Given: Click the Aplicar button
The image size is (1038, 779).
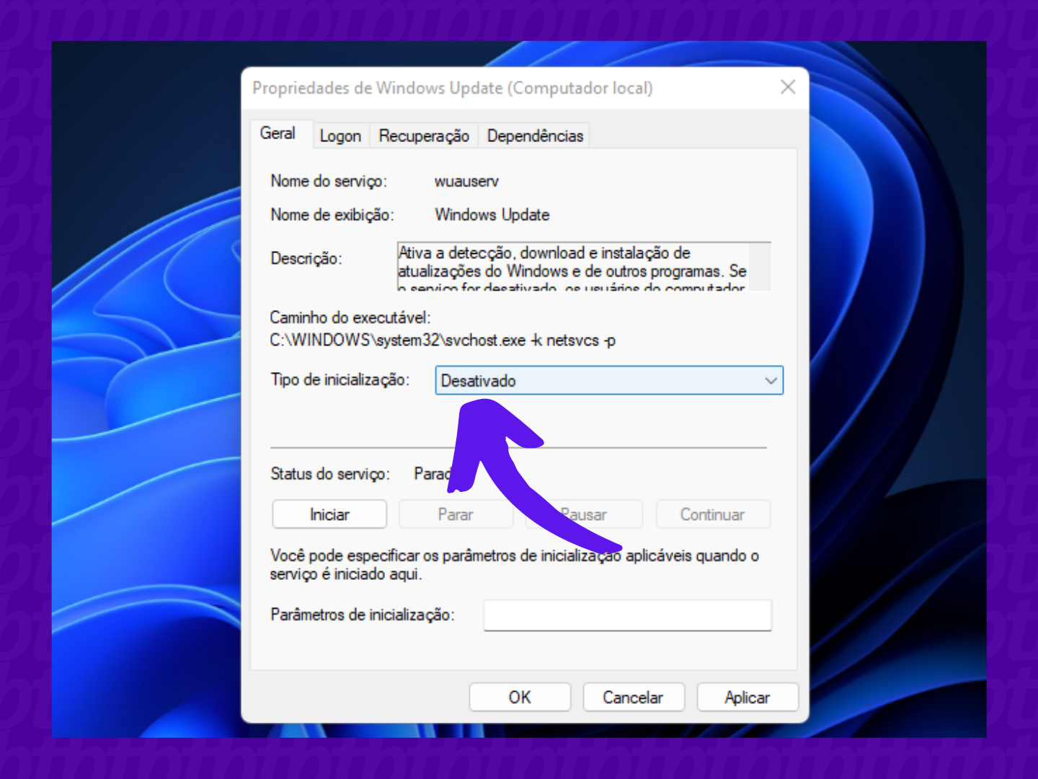Looking at the screenshot, I should tap(748, 697).
